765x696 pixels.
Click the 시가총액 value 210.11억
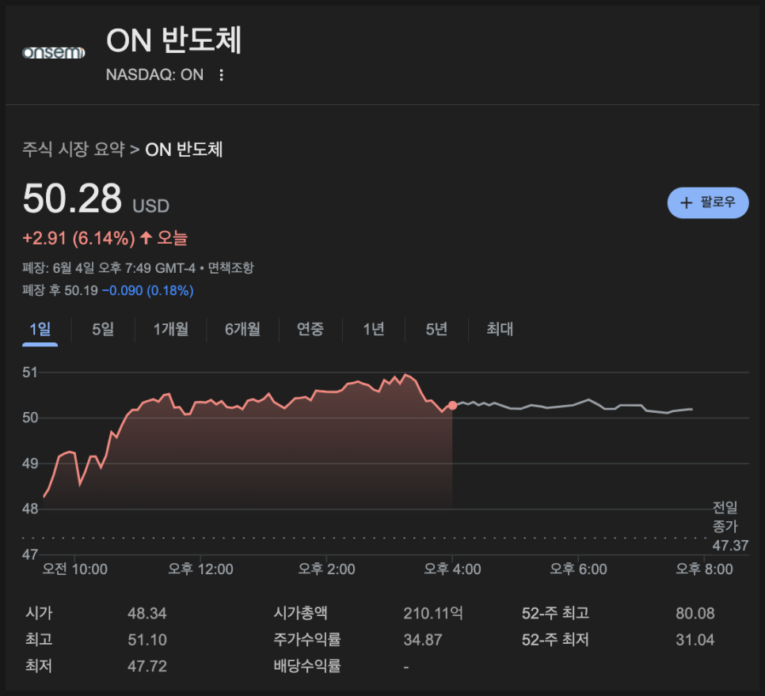tap(432, 613)
